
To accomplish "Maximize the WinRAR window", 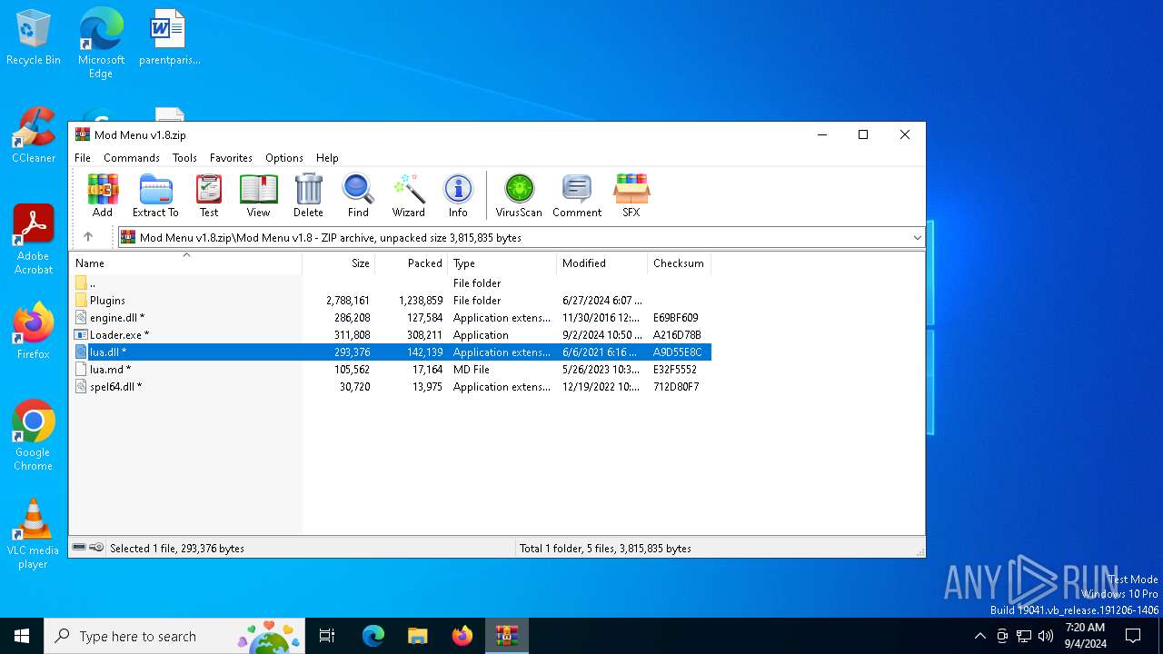I will tap(863, 134).
